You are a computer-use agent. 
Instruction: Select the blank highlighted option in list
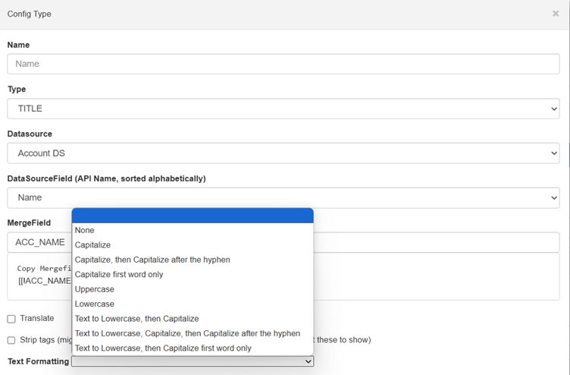(x=193, y=216)
